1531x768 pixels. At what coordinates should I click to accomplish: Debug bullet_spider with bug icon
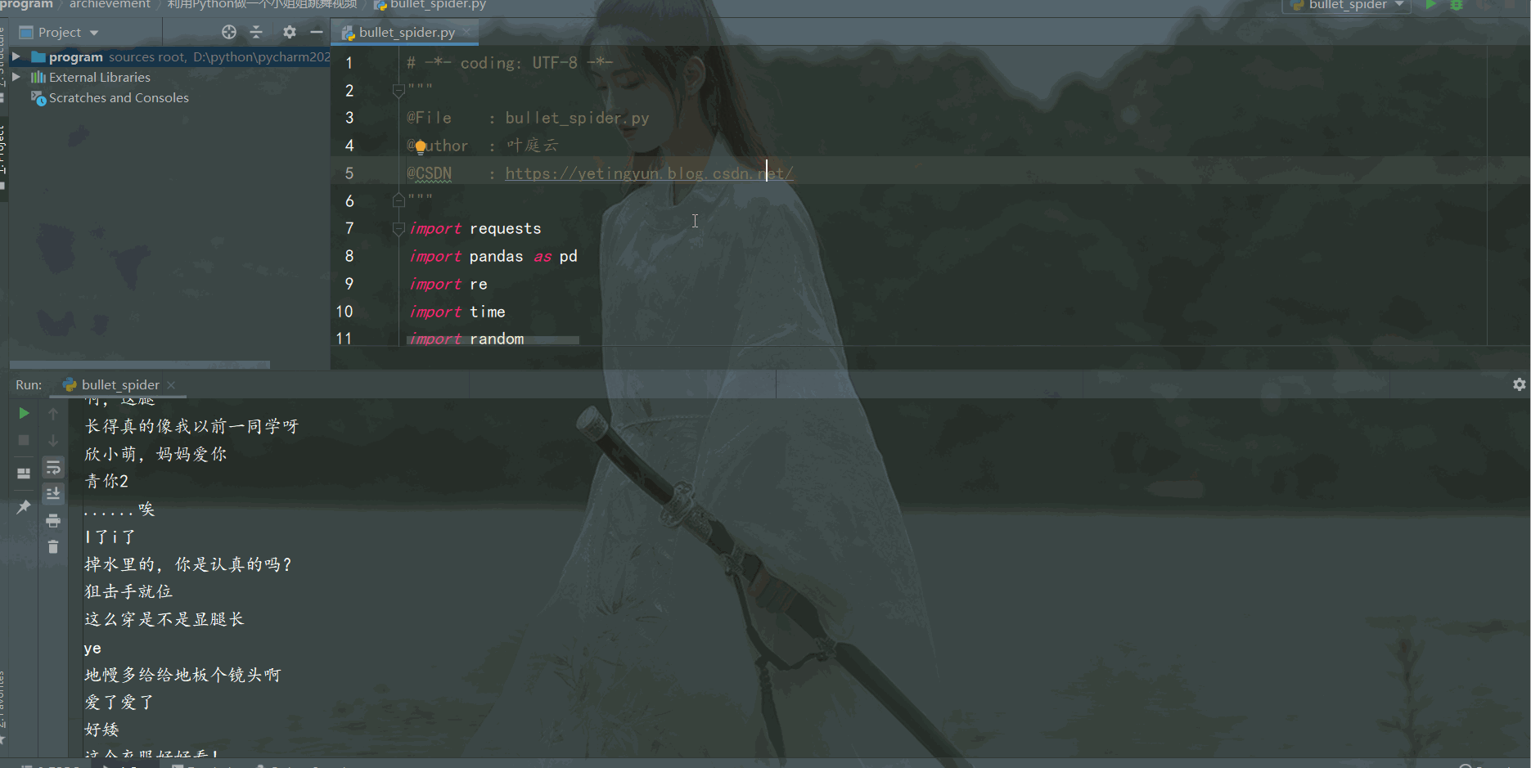click(x=1457, y=5)
